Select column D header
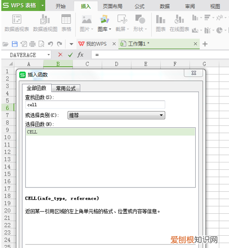 click(x=117, y=64)
